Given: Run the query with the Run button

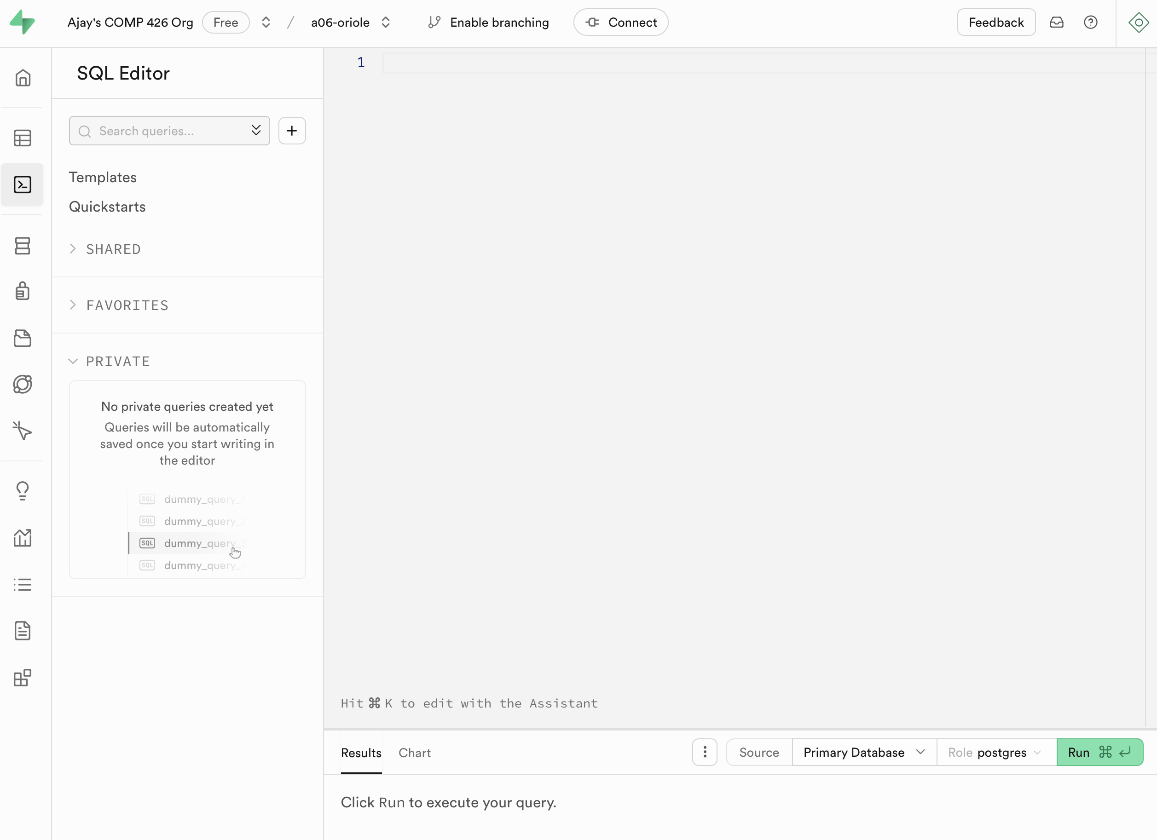Looking at the screenshot, I should tap(1100, 752).
